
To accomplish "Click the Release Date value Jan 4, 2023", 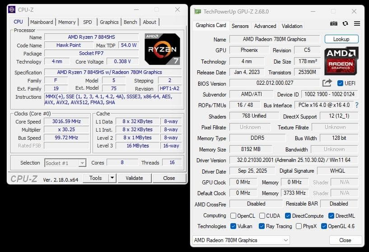I will [247, 72].
